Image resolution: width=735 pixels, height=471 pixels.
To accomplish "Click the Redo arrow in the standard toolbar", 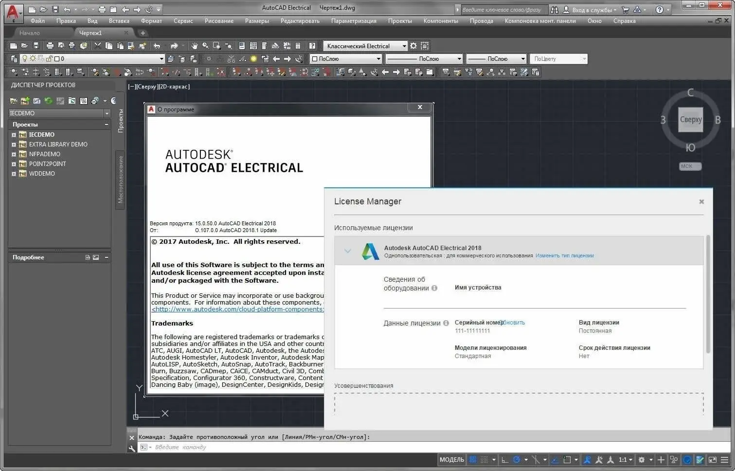I will pyautogui.click(x=174, y=46).
